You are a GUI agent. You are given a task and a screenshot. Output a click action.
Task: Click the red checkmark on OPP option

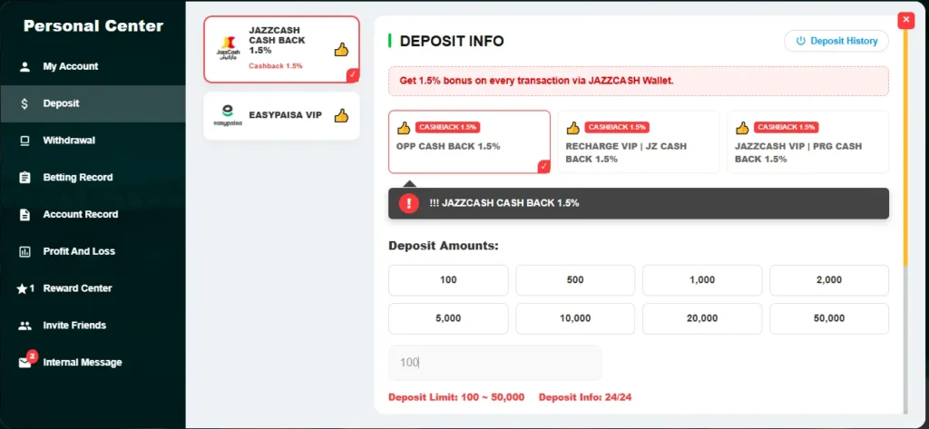[x=543, y=167]
